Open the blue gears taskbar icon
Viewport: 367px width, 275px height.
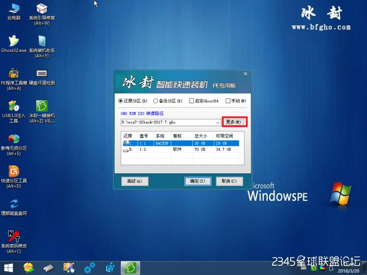[90, 268]
